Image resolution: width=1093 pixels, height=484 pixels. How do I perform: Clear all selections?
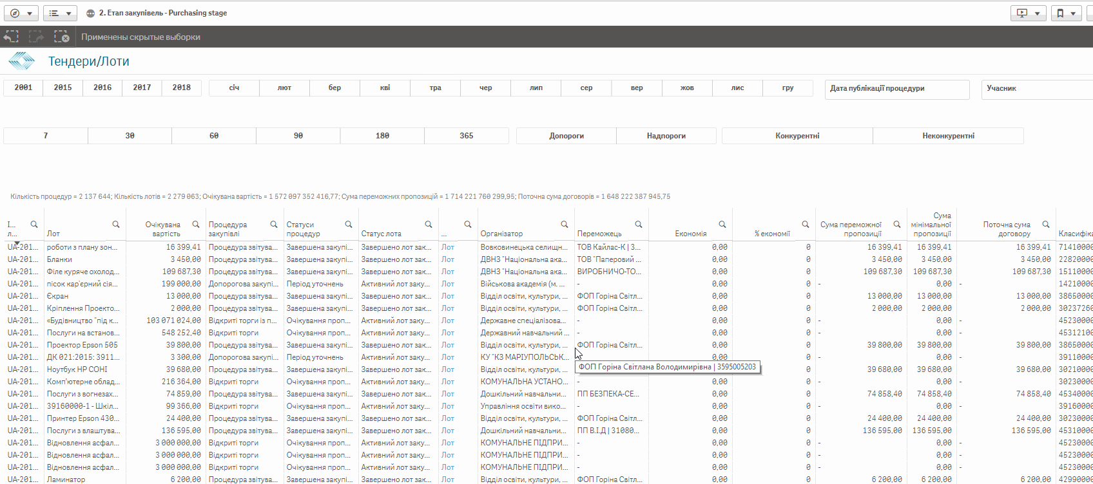(x=61, y=37)
